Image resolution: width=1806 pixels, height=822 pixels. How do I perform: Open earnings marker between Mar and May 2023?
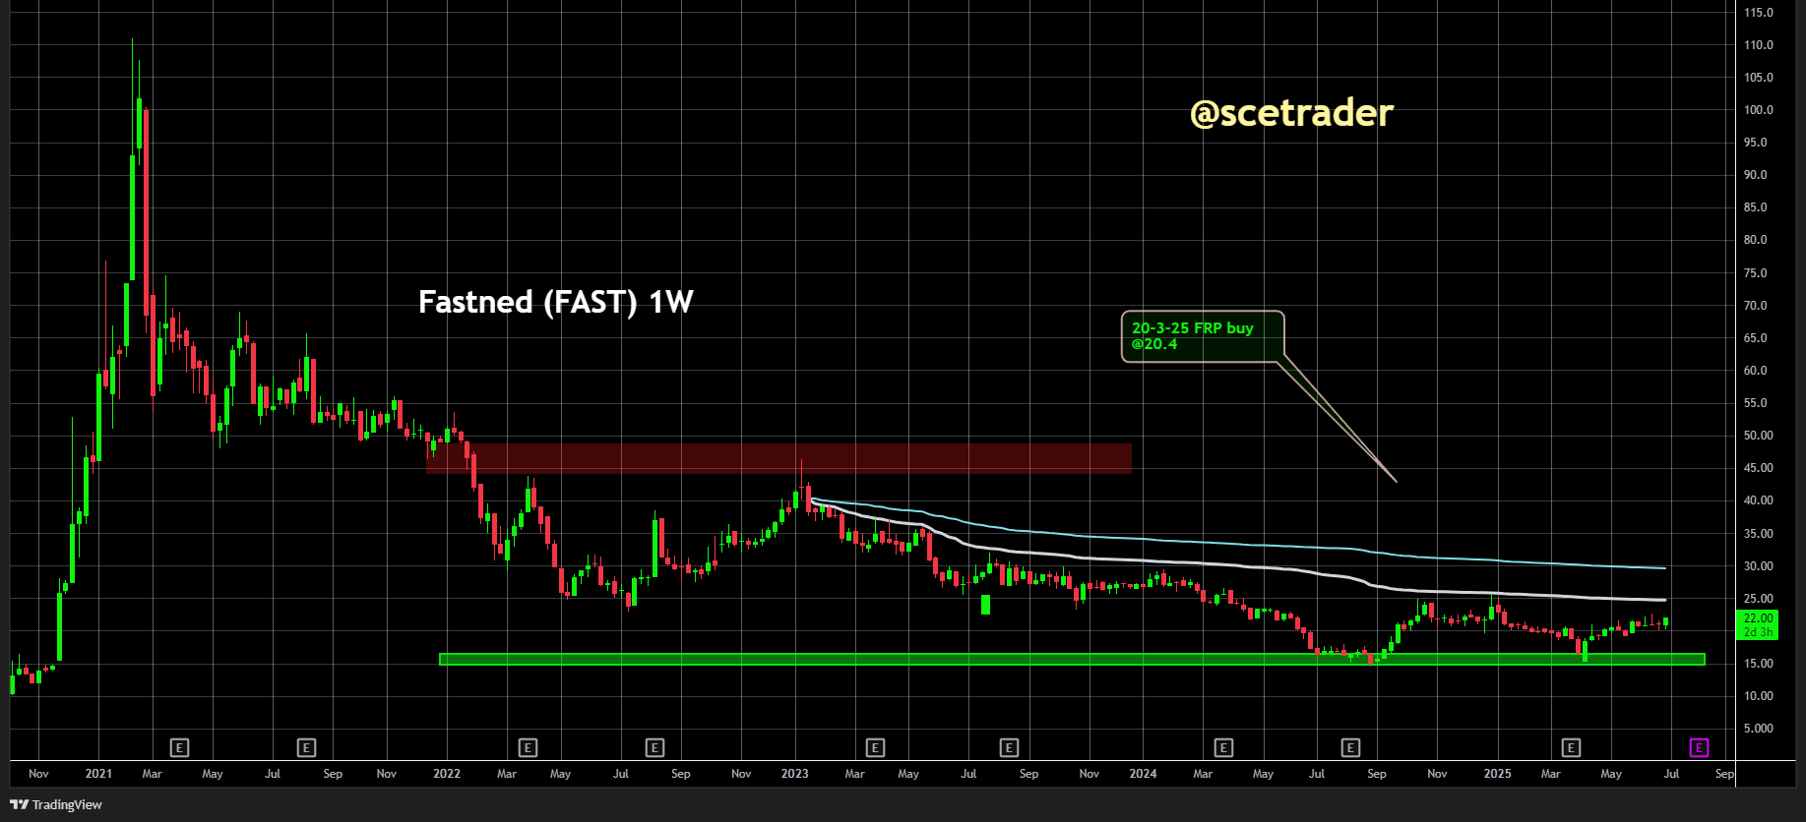(875, 748)
